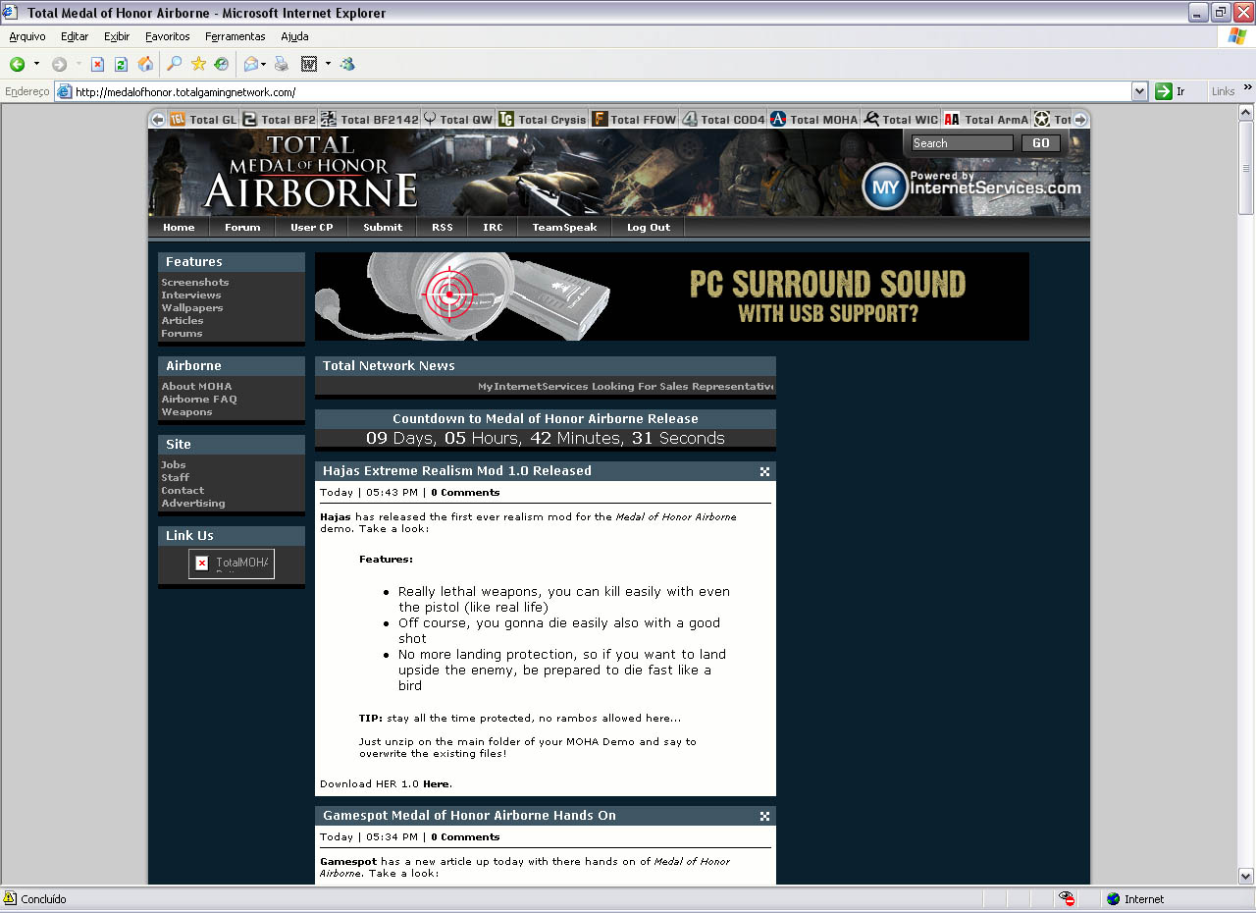Click the Print toolbar icon
The width and height of the screenshot is (1256, 913).
pos(282,65)
